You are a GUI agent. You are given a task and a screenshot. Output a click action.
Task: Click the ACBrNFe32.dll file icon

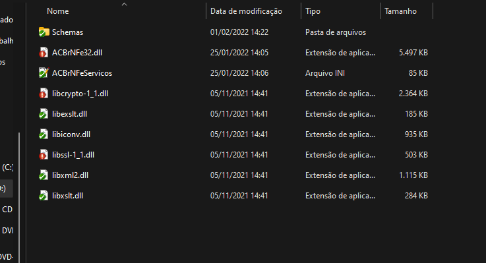tap(44, 52)
